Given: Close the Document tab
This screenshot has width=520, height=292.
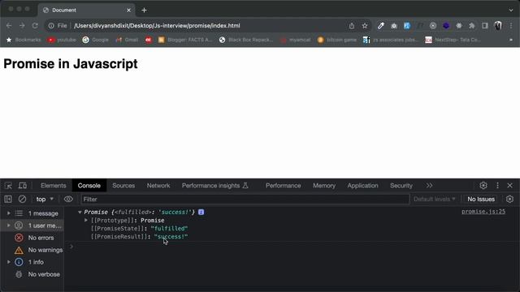Looking at the screenshot, I should point(128,11).
